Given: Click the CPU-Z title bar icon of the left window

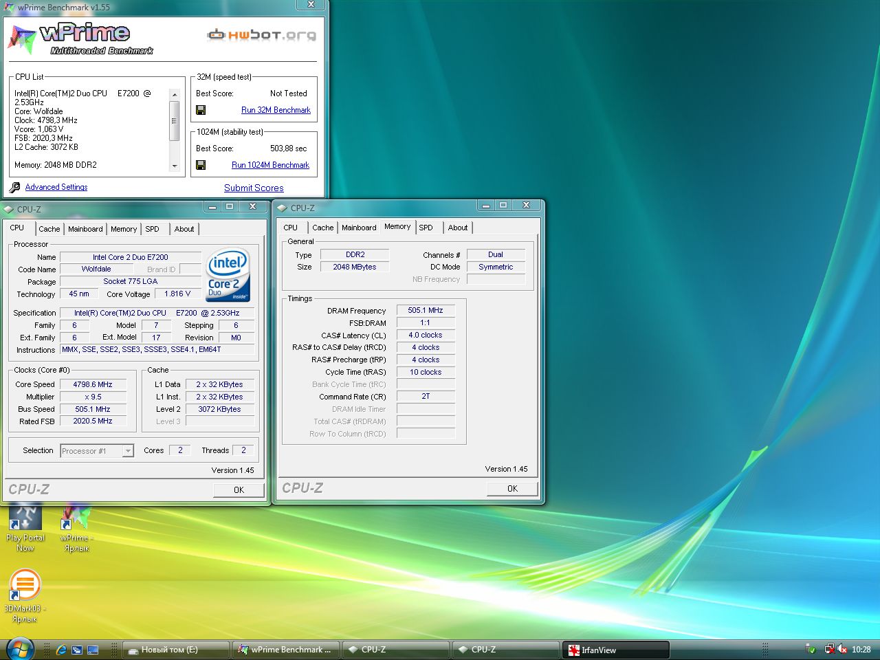Looking at the screenshot, I should pyautogui.click(x=9, y=209).
